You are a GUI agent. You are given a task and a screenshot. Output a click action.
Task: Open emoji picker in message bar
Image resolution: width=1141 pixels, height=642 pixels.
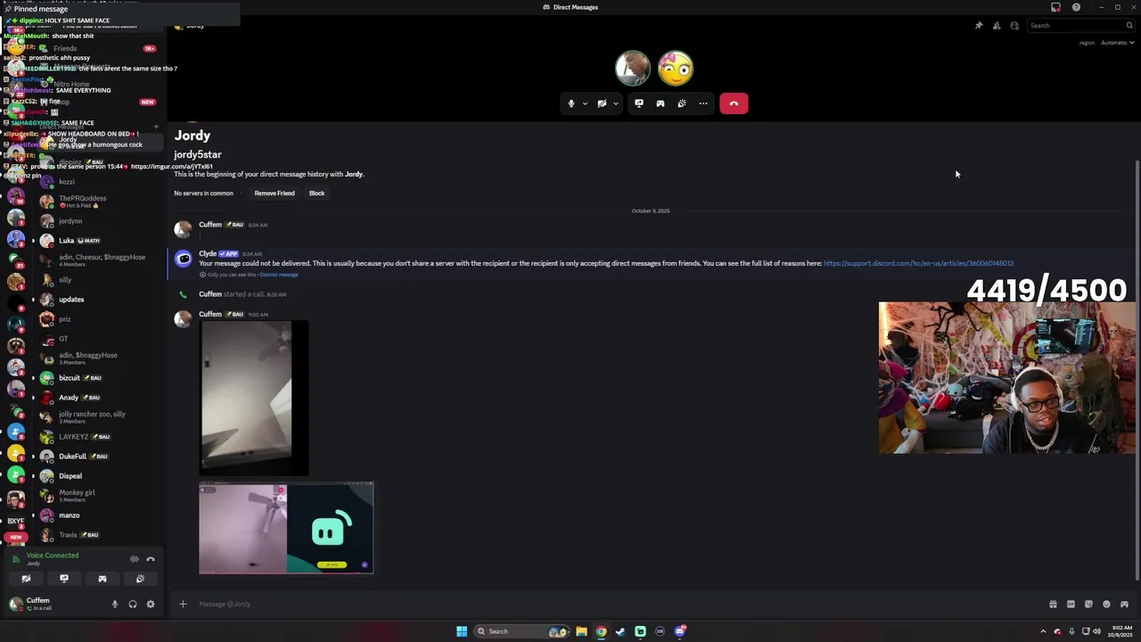point(1106,604)
